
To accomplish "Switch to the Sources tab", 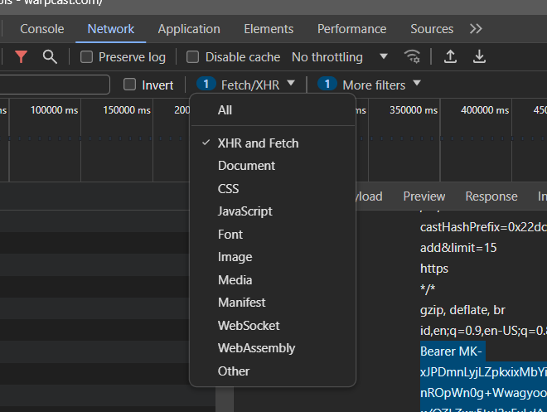I will tap(432, 29).
